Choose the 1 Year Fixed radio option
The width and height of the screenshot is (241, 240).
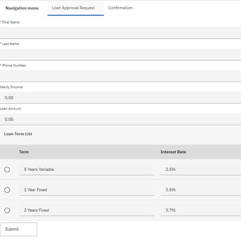(x=7, y=190)
